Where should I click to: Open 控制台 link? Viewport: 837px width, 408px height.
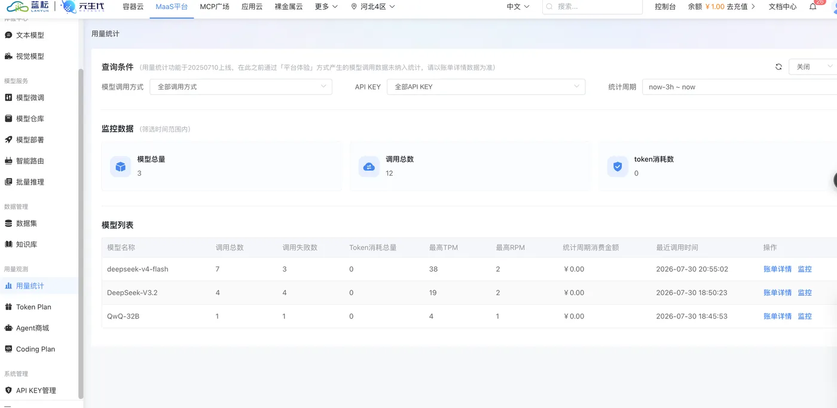click(x=665, y=7)
